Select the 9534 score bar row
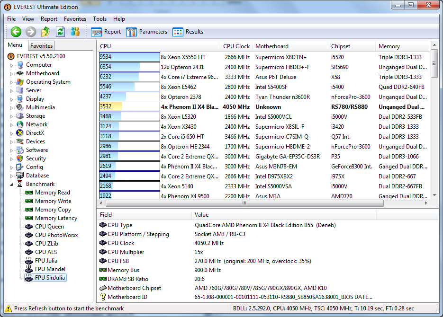Viewport: 443px width, 317px height. coord(129,57)
